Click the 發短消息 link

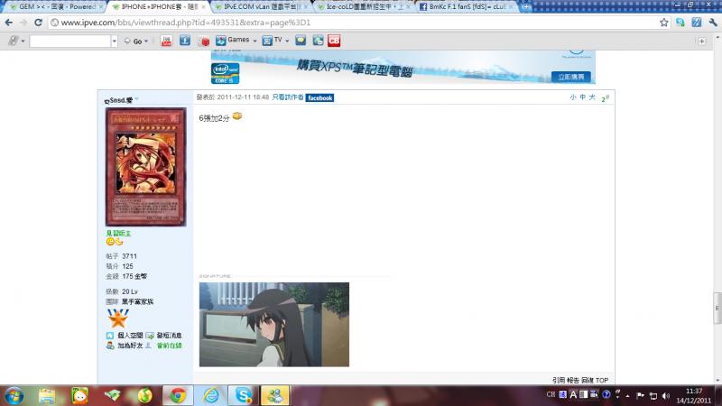pyautogui.click(x=169, y=335)
